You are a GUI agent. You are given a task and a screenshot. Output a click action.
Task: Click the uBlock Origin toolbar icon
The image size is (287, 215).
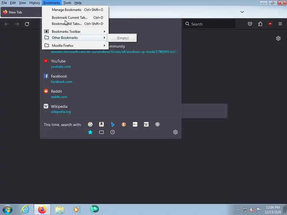tap(270, 24)
